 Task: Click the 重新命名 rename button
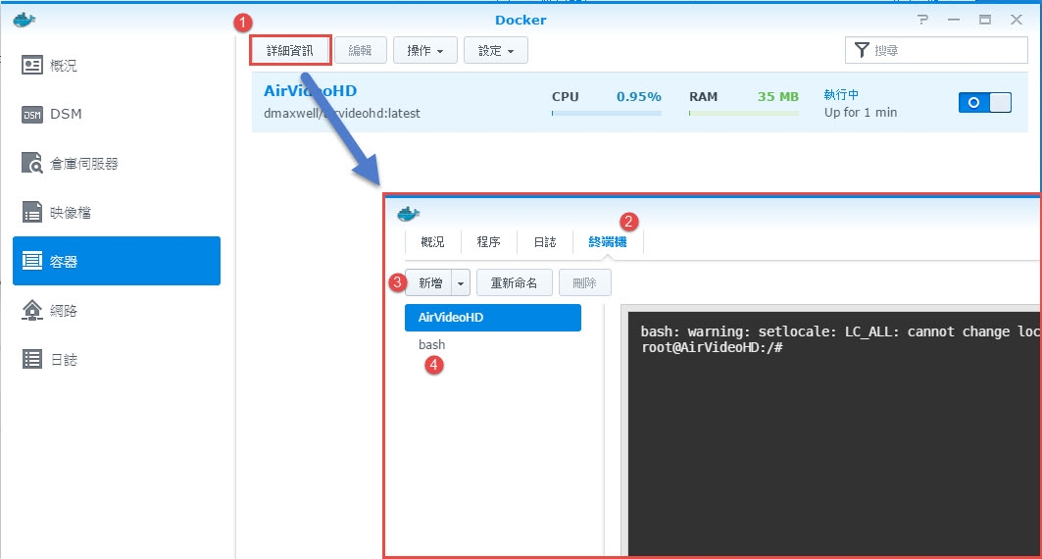(x=514, y=283)
